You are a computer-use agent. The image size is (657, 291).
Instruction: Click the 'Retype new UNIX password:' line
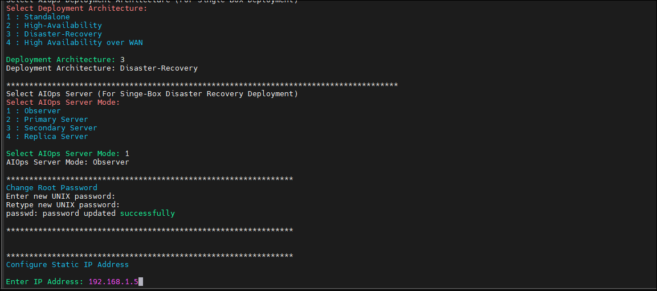click(x=63, y=205)
